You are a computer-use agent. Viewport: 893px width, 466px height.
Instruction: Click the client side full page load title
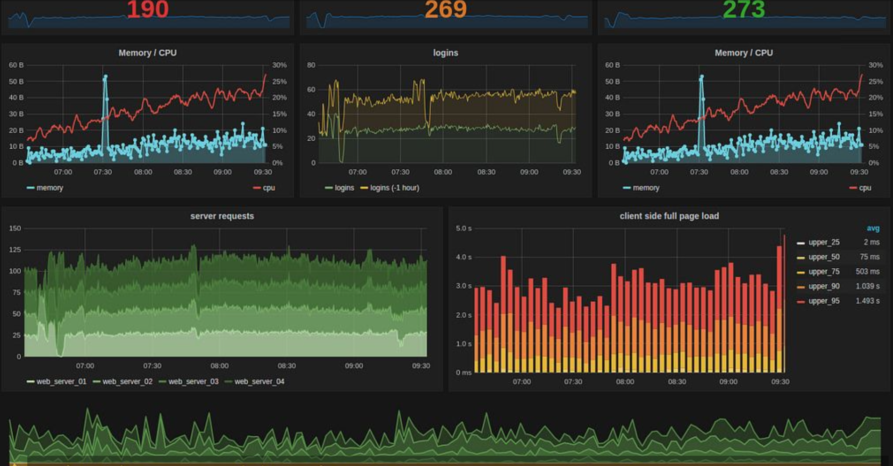[x=669, y=216]
